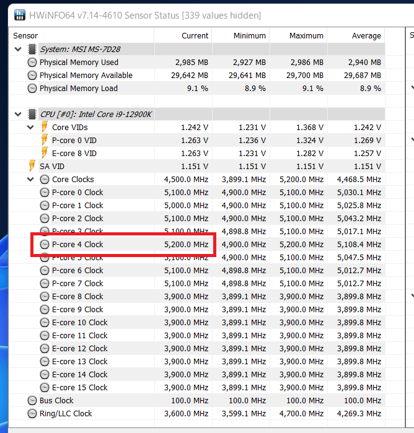Select the P-core 4 Clock row label
This screenshot has height=433, width=414.
point(77,245)
